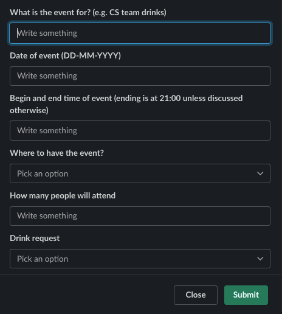Image resolution: width=282 pixels, height=314 pixels.
Task: Click the chevron arrow in Drink request dropdown
Action: (260, 259)
